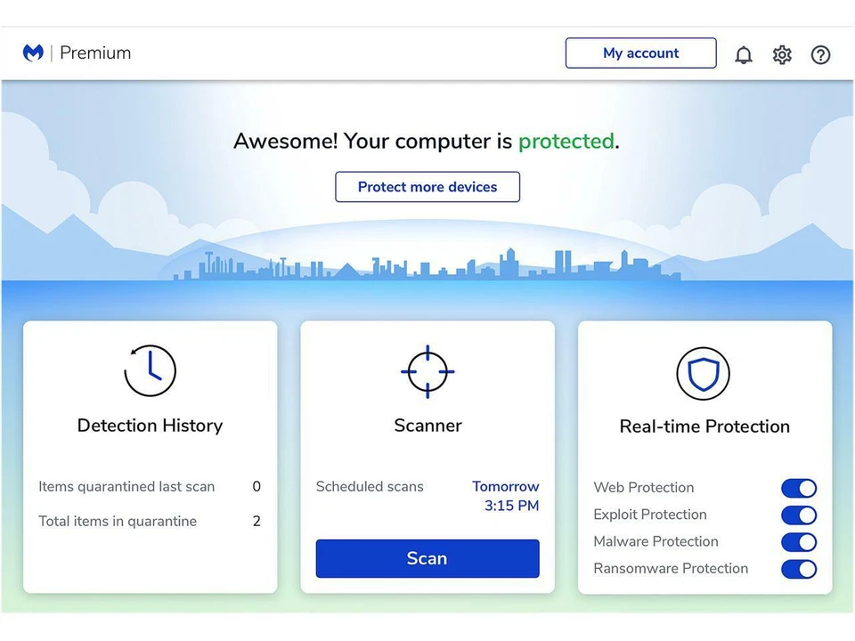Click Protect more devices
The height and width of the screenshot is (641, 855).
click(x=427, y=187)
